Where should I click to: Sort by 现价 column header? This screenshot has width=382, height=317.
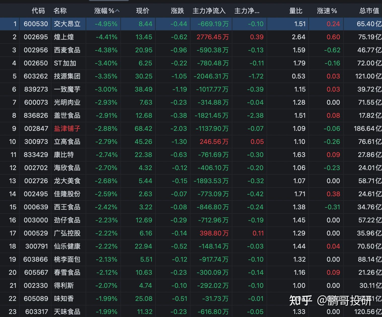coord(143,11)
